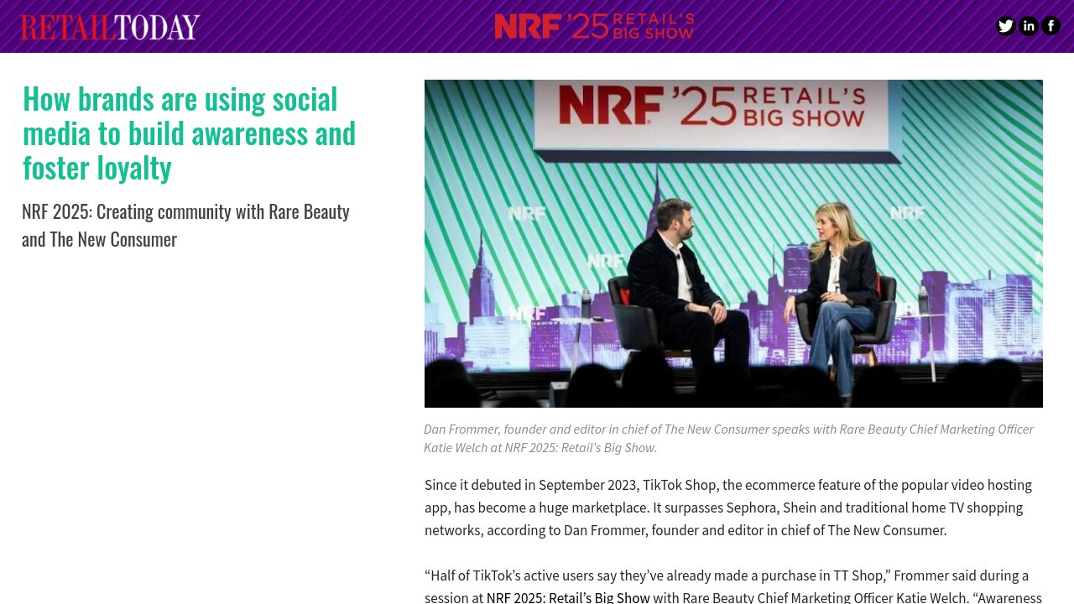Open LinkedIn via the LinkedIn icon
This screenshot has width=1074, height=604.
point(1028,26)
